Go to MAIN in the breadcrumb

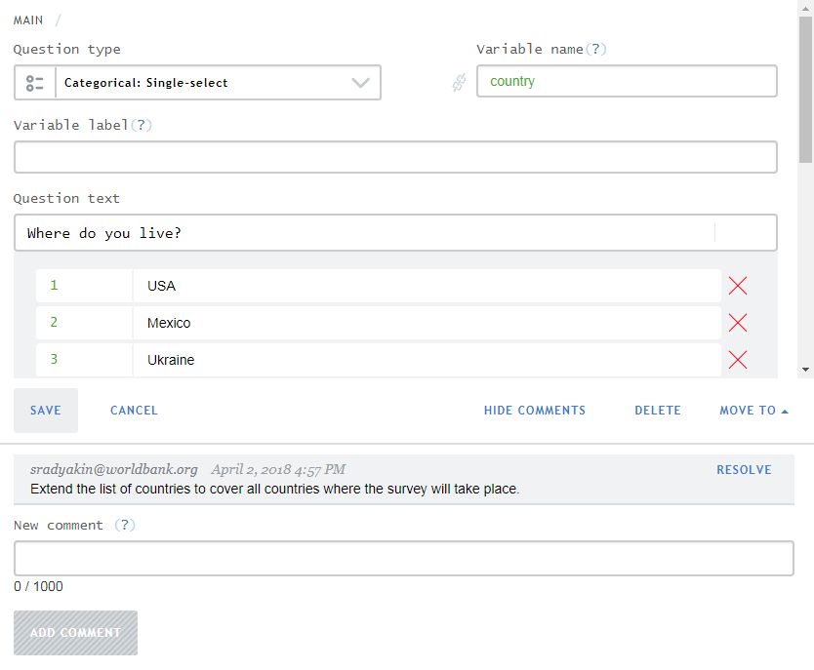(x=28, y=20)
